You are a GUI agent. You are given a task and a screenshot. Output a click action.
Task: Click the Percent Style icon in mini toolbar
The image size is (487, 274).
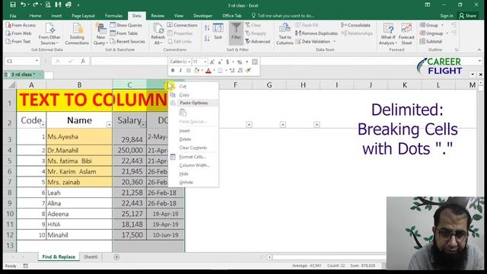[x=240, y=62]
